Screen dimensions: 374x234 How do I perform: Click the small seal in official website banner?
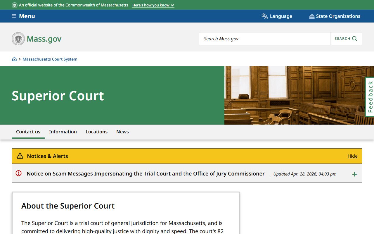(15, 5)
